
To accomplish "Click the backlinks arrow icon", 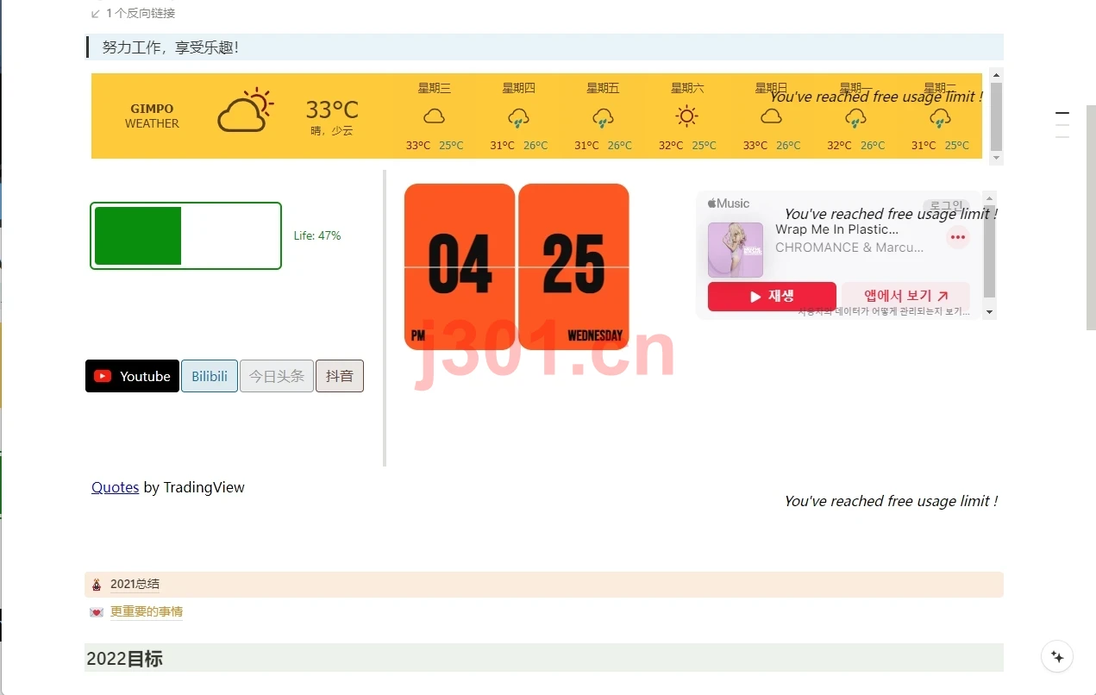I will [x=95, y=14].
